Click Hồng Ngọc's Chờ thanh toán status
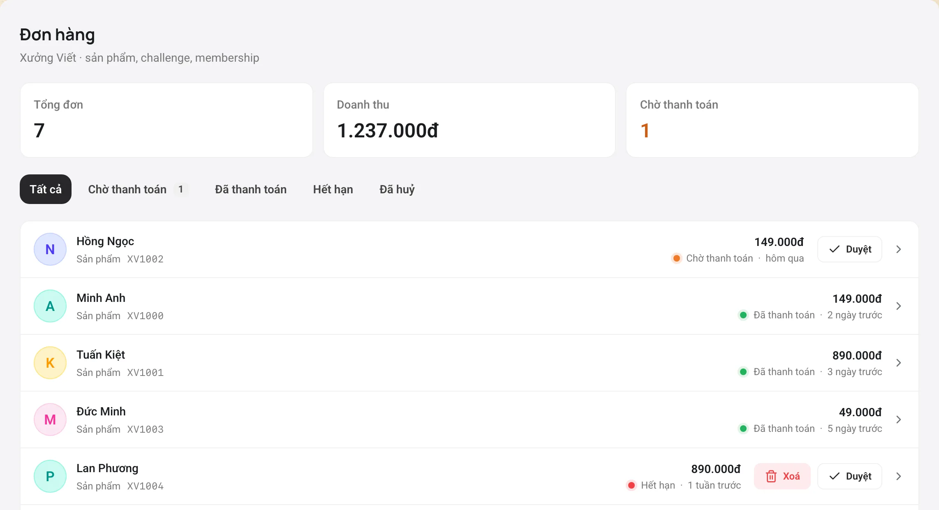Image resolution: width=939 pixels, height=510 pixels. [712, 258]
